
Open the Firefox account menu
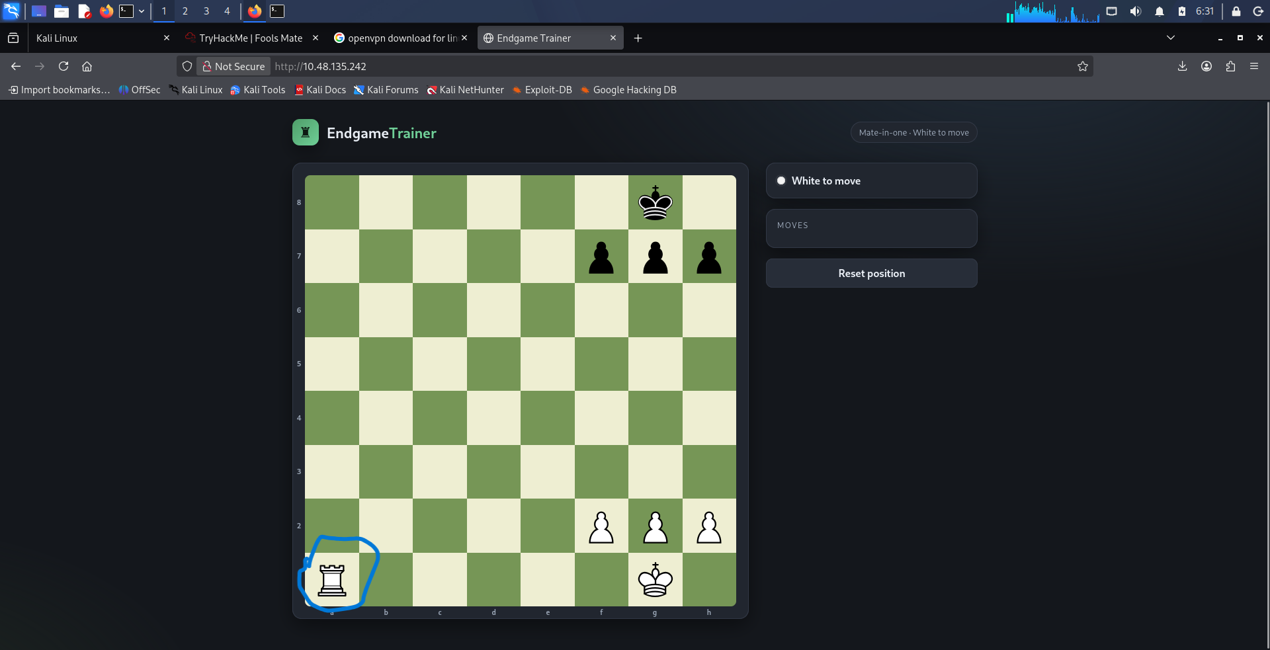click(1206, 66)
